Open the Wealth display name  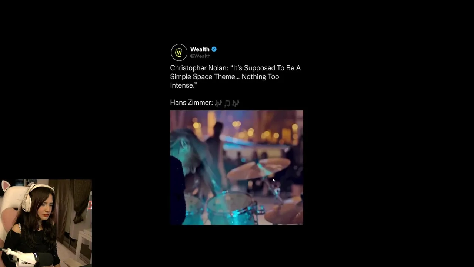click(200, 49)
